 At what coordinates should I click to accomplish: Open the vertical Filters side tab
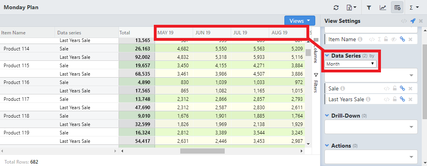click(316, 83)
